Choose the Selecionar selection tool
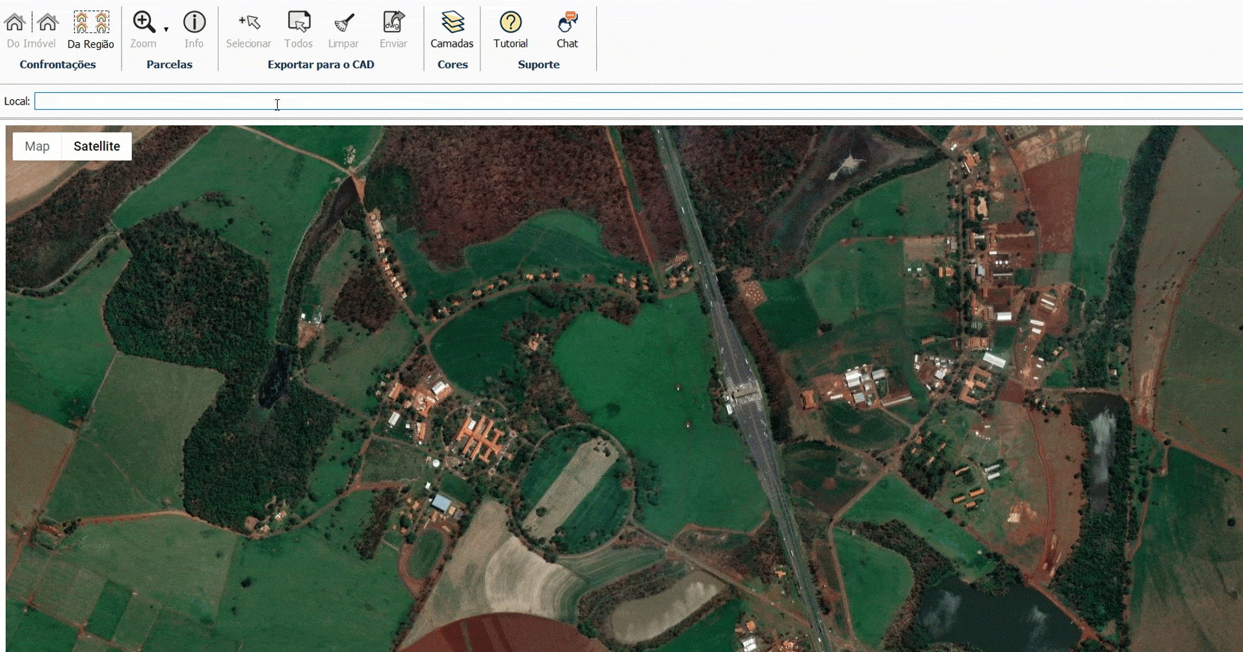The width and height of the screenshot is (1243, 652). (248, 30)
